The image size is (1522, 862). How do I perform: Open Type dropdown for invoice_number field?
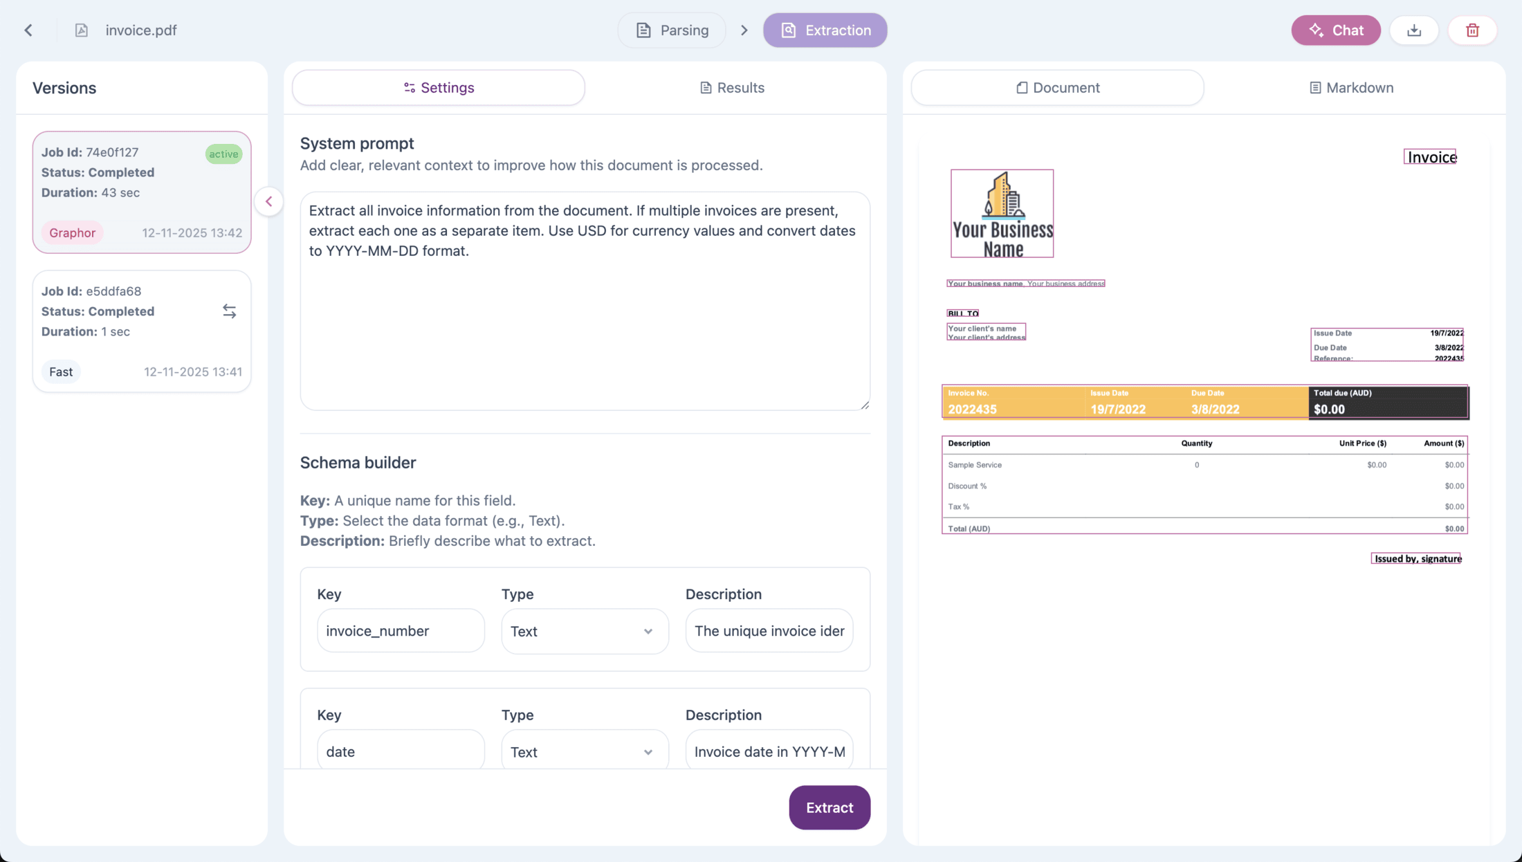585,631
